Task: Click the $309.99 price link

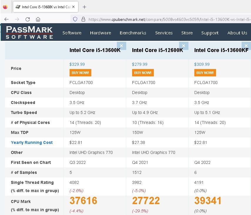Action: coord(202,64)
